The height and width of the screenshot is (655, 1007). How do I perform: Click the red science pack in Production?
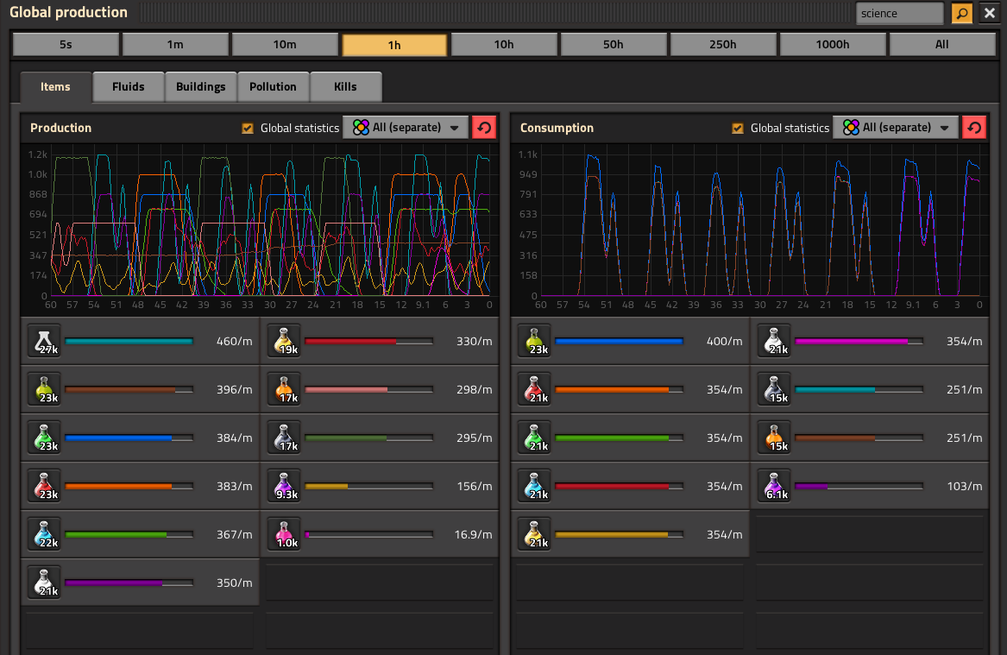pos(44,486)
